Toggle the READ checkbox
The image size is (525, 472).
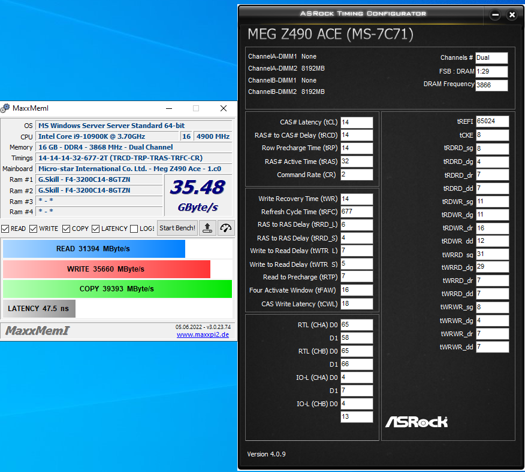[5, 229]
